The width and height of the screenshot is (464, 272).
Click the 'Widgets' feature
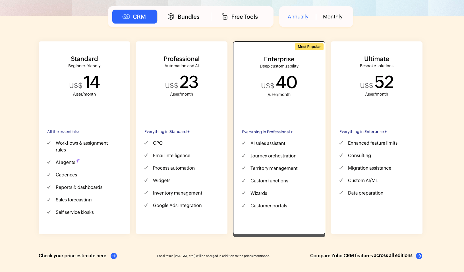(x=162, y=180)
